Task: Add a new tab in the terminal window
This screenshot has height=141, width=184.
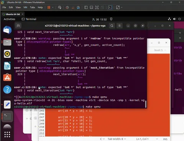Action: (18, 26)
